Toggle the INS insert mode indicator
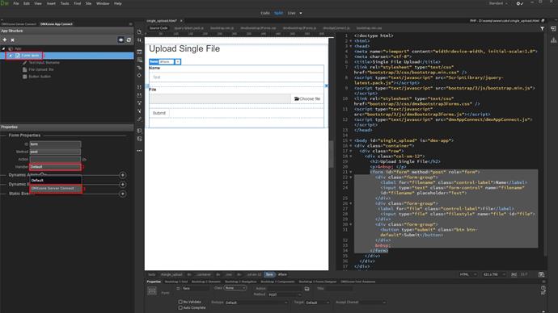558x313 pixels. pos(514,274)
